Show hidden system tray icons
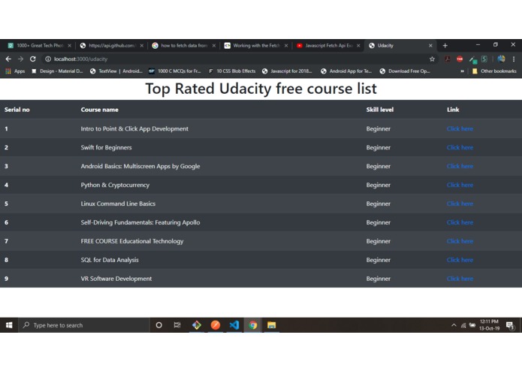The width and height of the screenshot is (522, 371). [454, 325]
